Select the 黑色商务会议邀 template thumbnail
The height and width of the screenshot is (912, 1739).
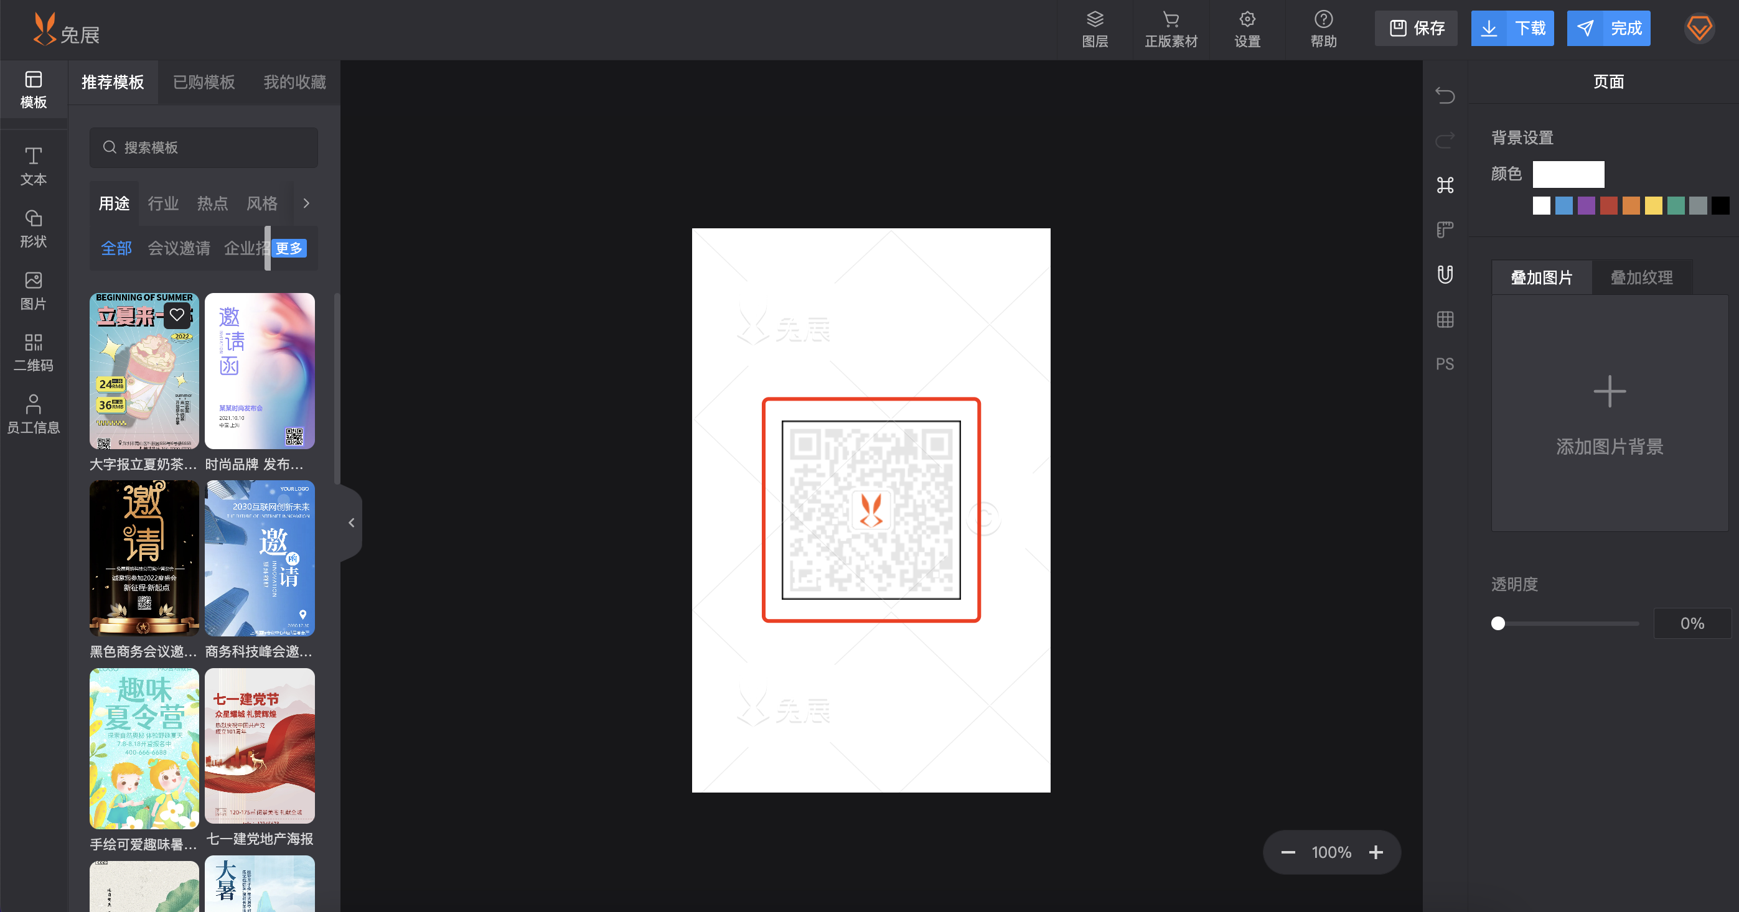(x=144, y=559)
